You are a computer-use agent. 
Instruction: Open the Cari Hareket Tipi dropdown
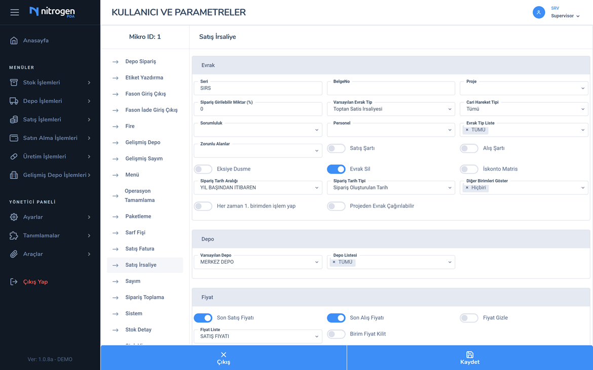click(x=524, y=109)
